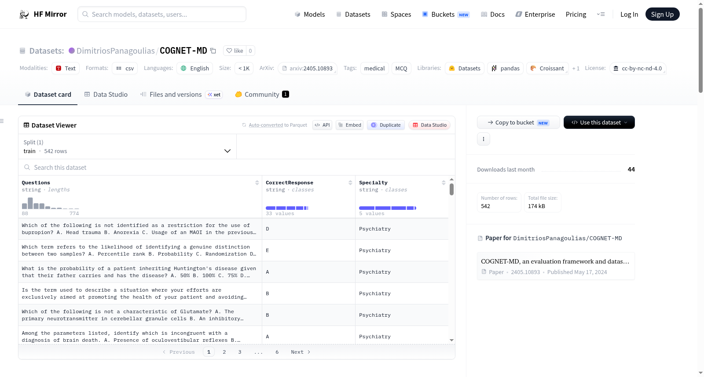
Task: Open the Enterprise navigation item
Action: coord(535,15)
